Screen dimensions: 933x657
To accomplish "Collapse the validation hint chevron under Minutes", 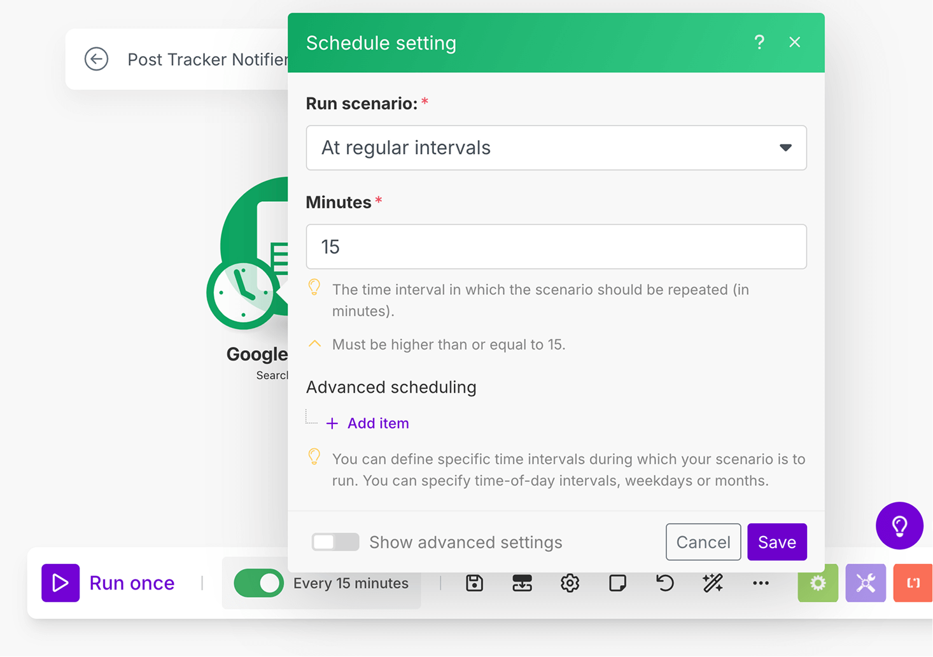I will (314, 344).
